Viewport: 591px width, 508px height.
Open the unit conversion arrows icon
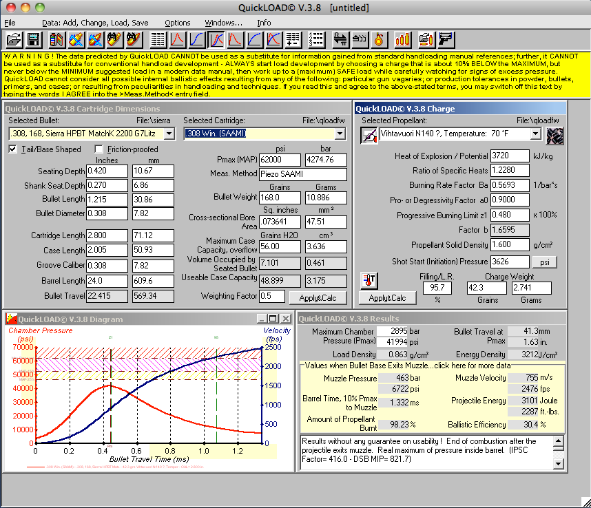[340, 39]
